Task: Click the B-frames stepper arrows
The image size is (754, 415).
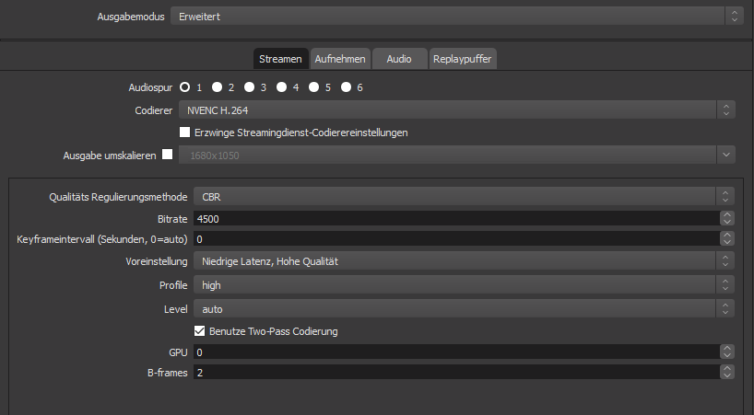Action: 727,373
